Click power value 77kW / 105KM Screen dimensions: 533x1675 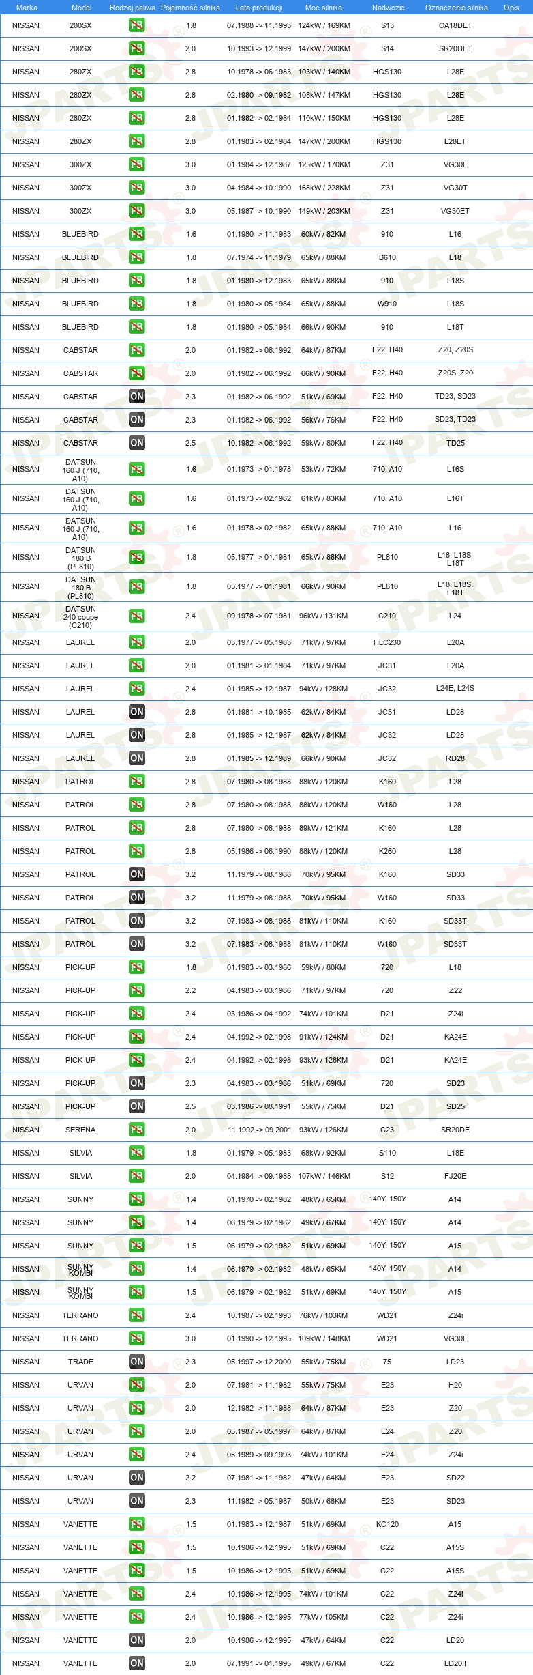tap(324, 1617)
